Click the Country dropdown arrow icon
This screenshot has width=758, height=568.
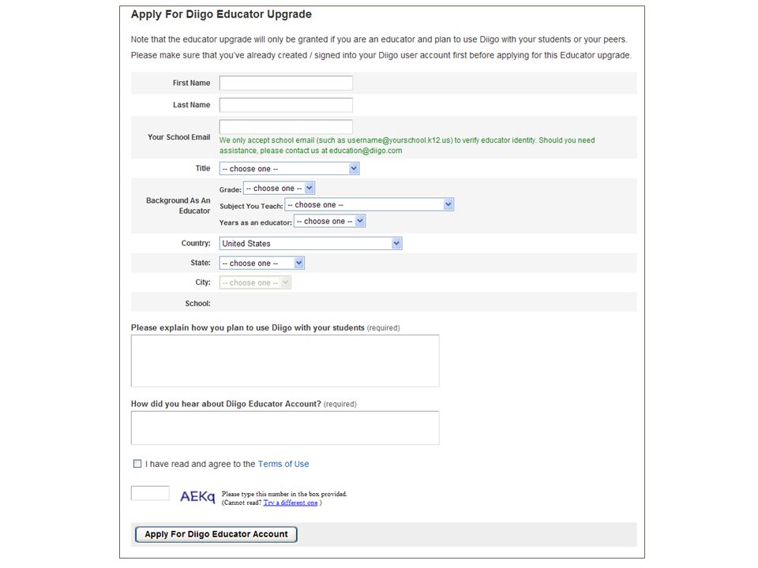396,244
